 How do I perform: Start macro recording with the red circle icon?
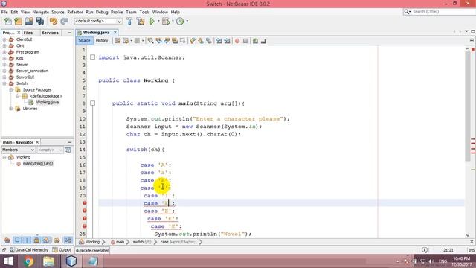(237, 41)
